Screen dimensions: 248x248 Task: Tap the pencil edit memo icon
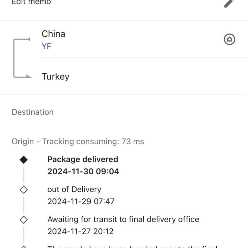(x=229, y=3)
